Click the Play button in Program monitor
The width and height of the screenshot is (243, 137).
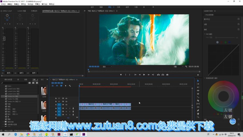[x=144, y=75]
